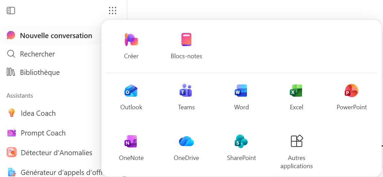Launch PowerPoint from the app panel
Image resolution: width=383 pixels, height=177 pixels.
pyautogui.click(x=351, y=91)
